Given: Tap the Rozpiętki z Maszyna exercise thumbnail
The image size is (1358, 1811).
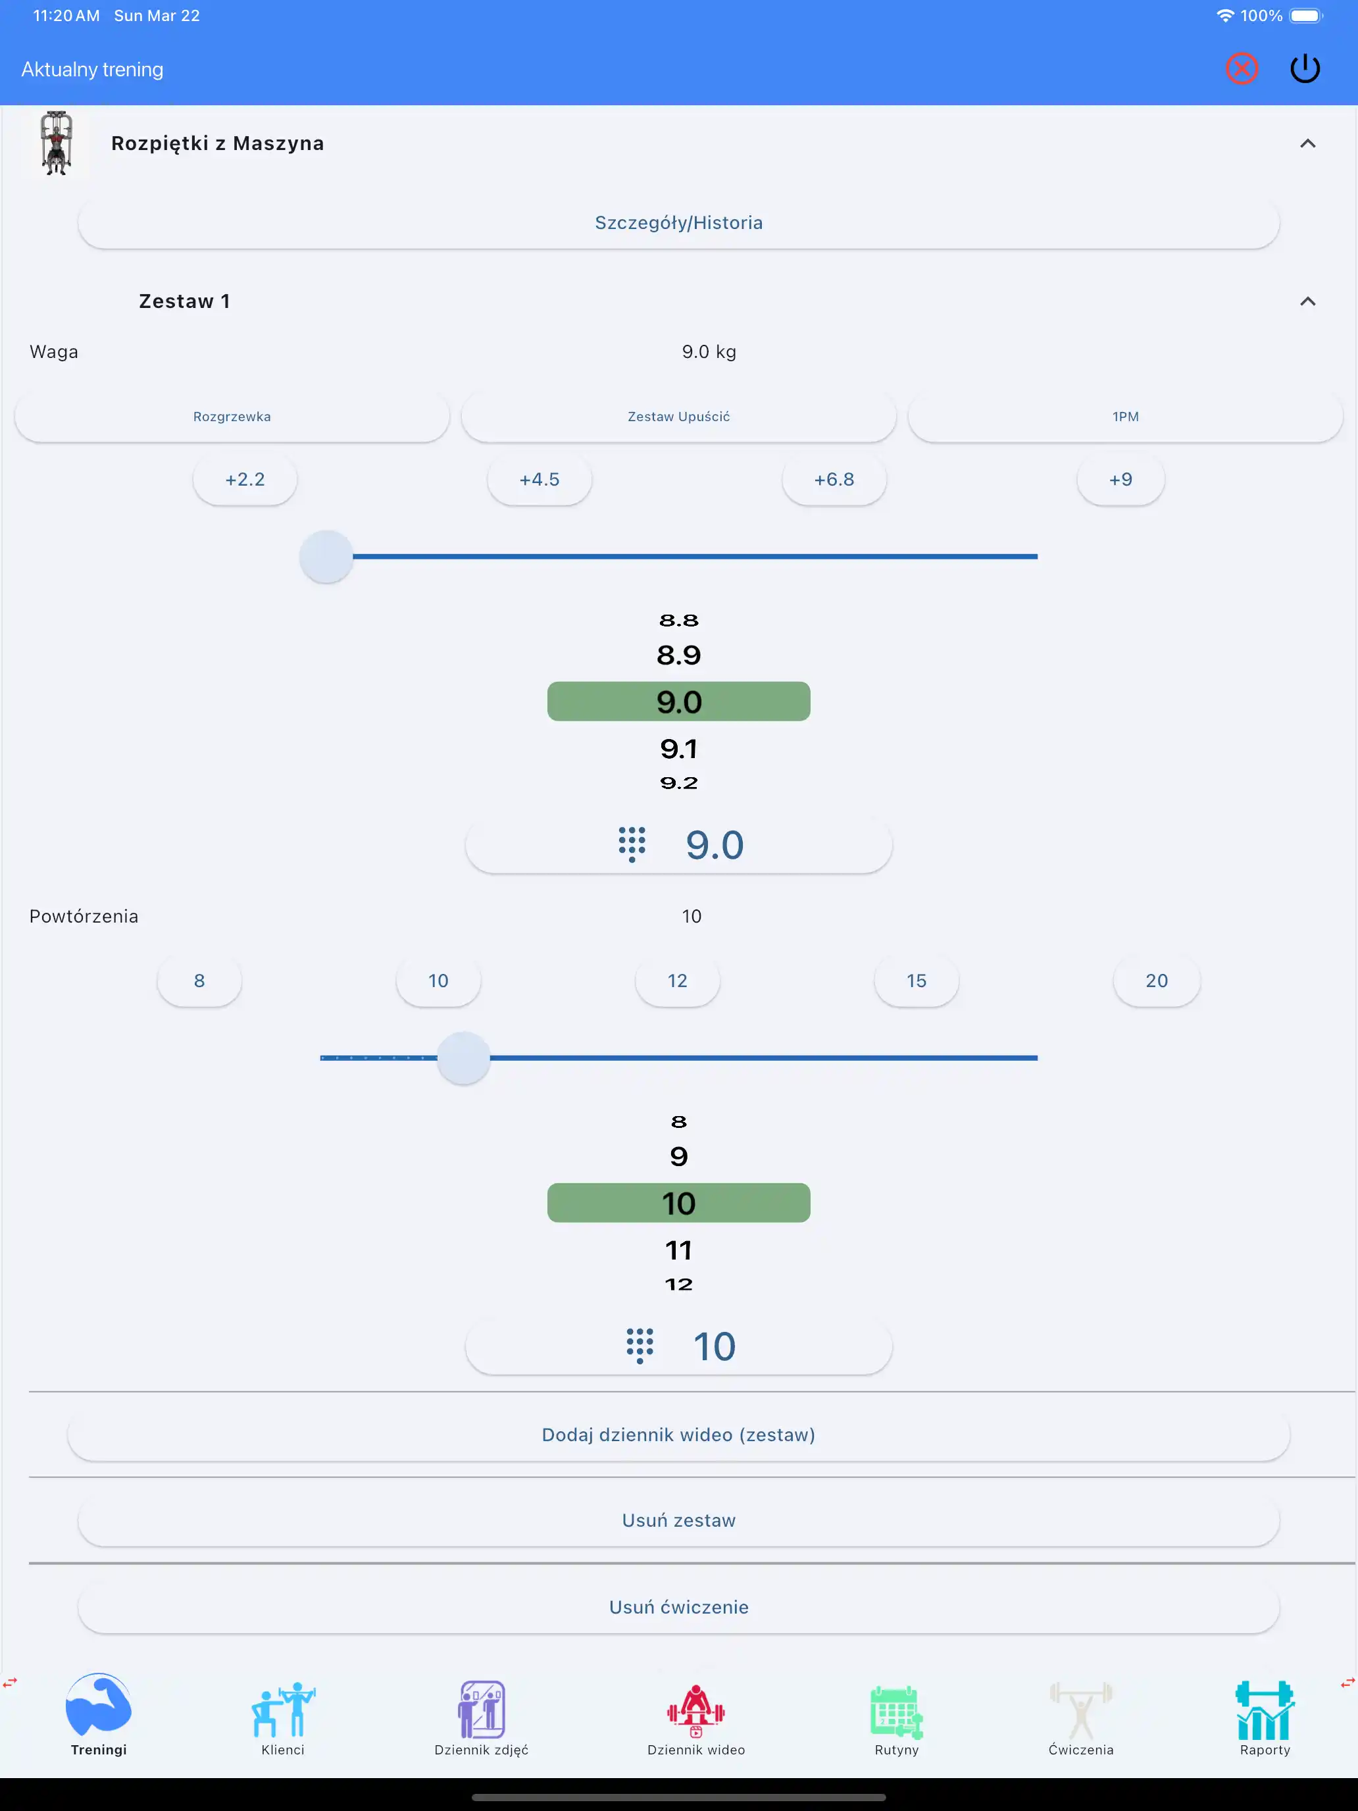Looking at the screenshot, I should (x=57, y=144).
